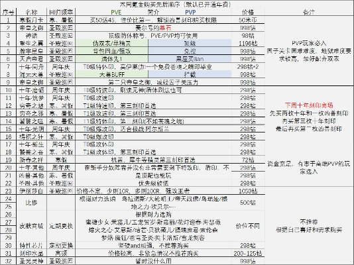
Task: Click the '资金充足' remark about high-end PVP
Action: [309, 168]
